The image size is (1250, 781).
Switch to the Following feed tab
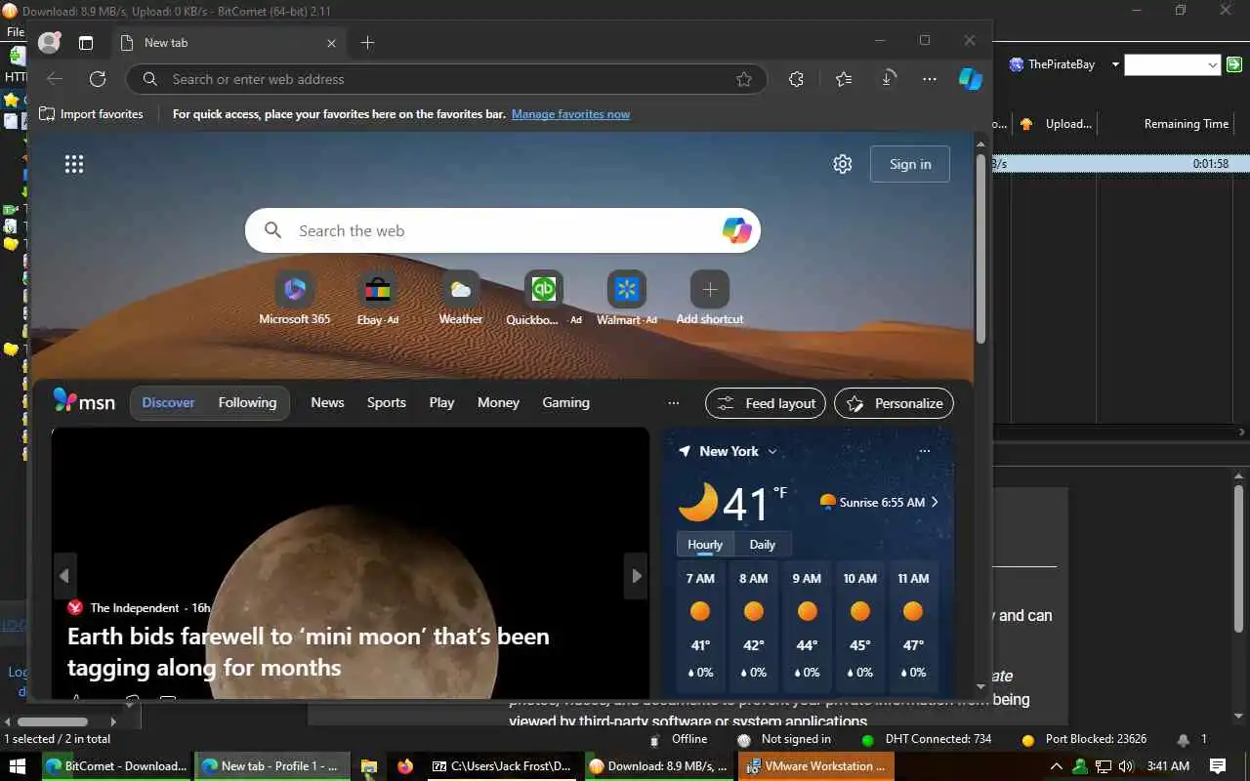click(x=247, y=402)
